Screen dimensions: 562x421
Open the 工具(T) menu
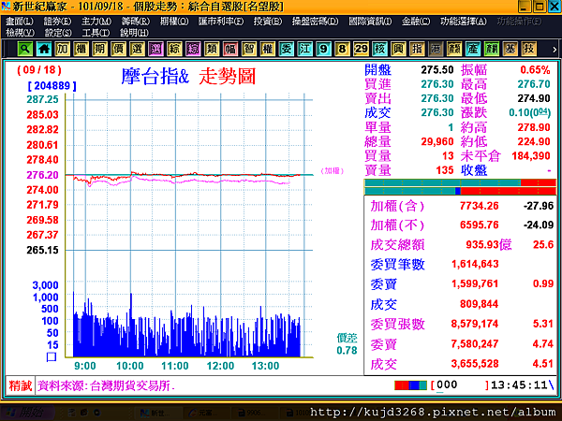point(96,33)
